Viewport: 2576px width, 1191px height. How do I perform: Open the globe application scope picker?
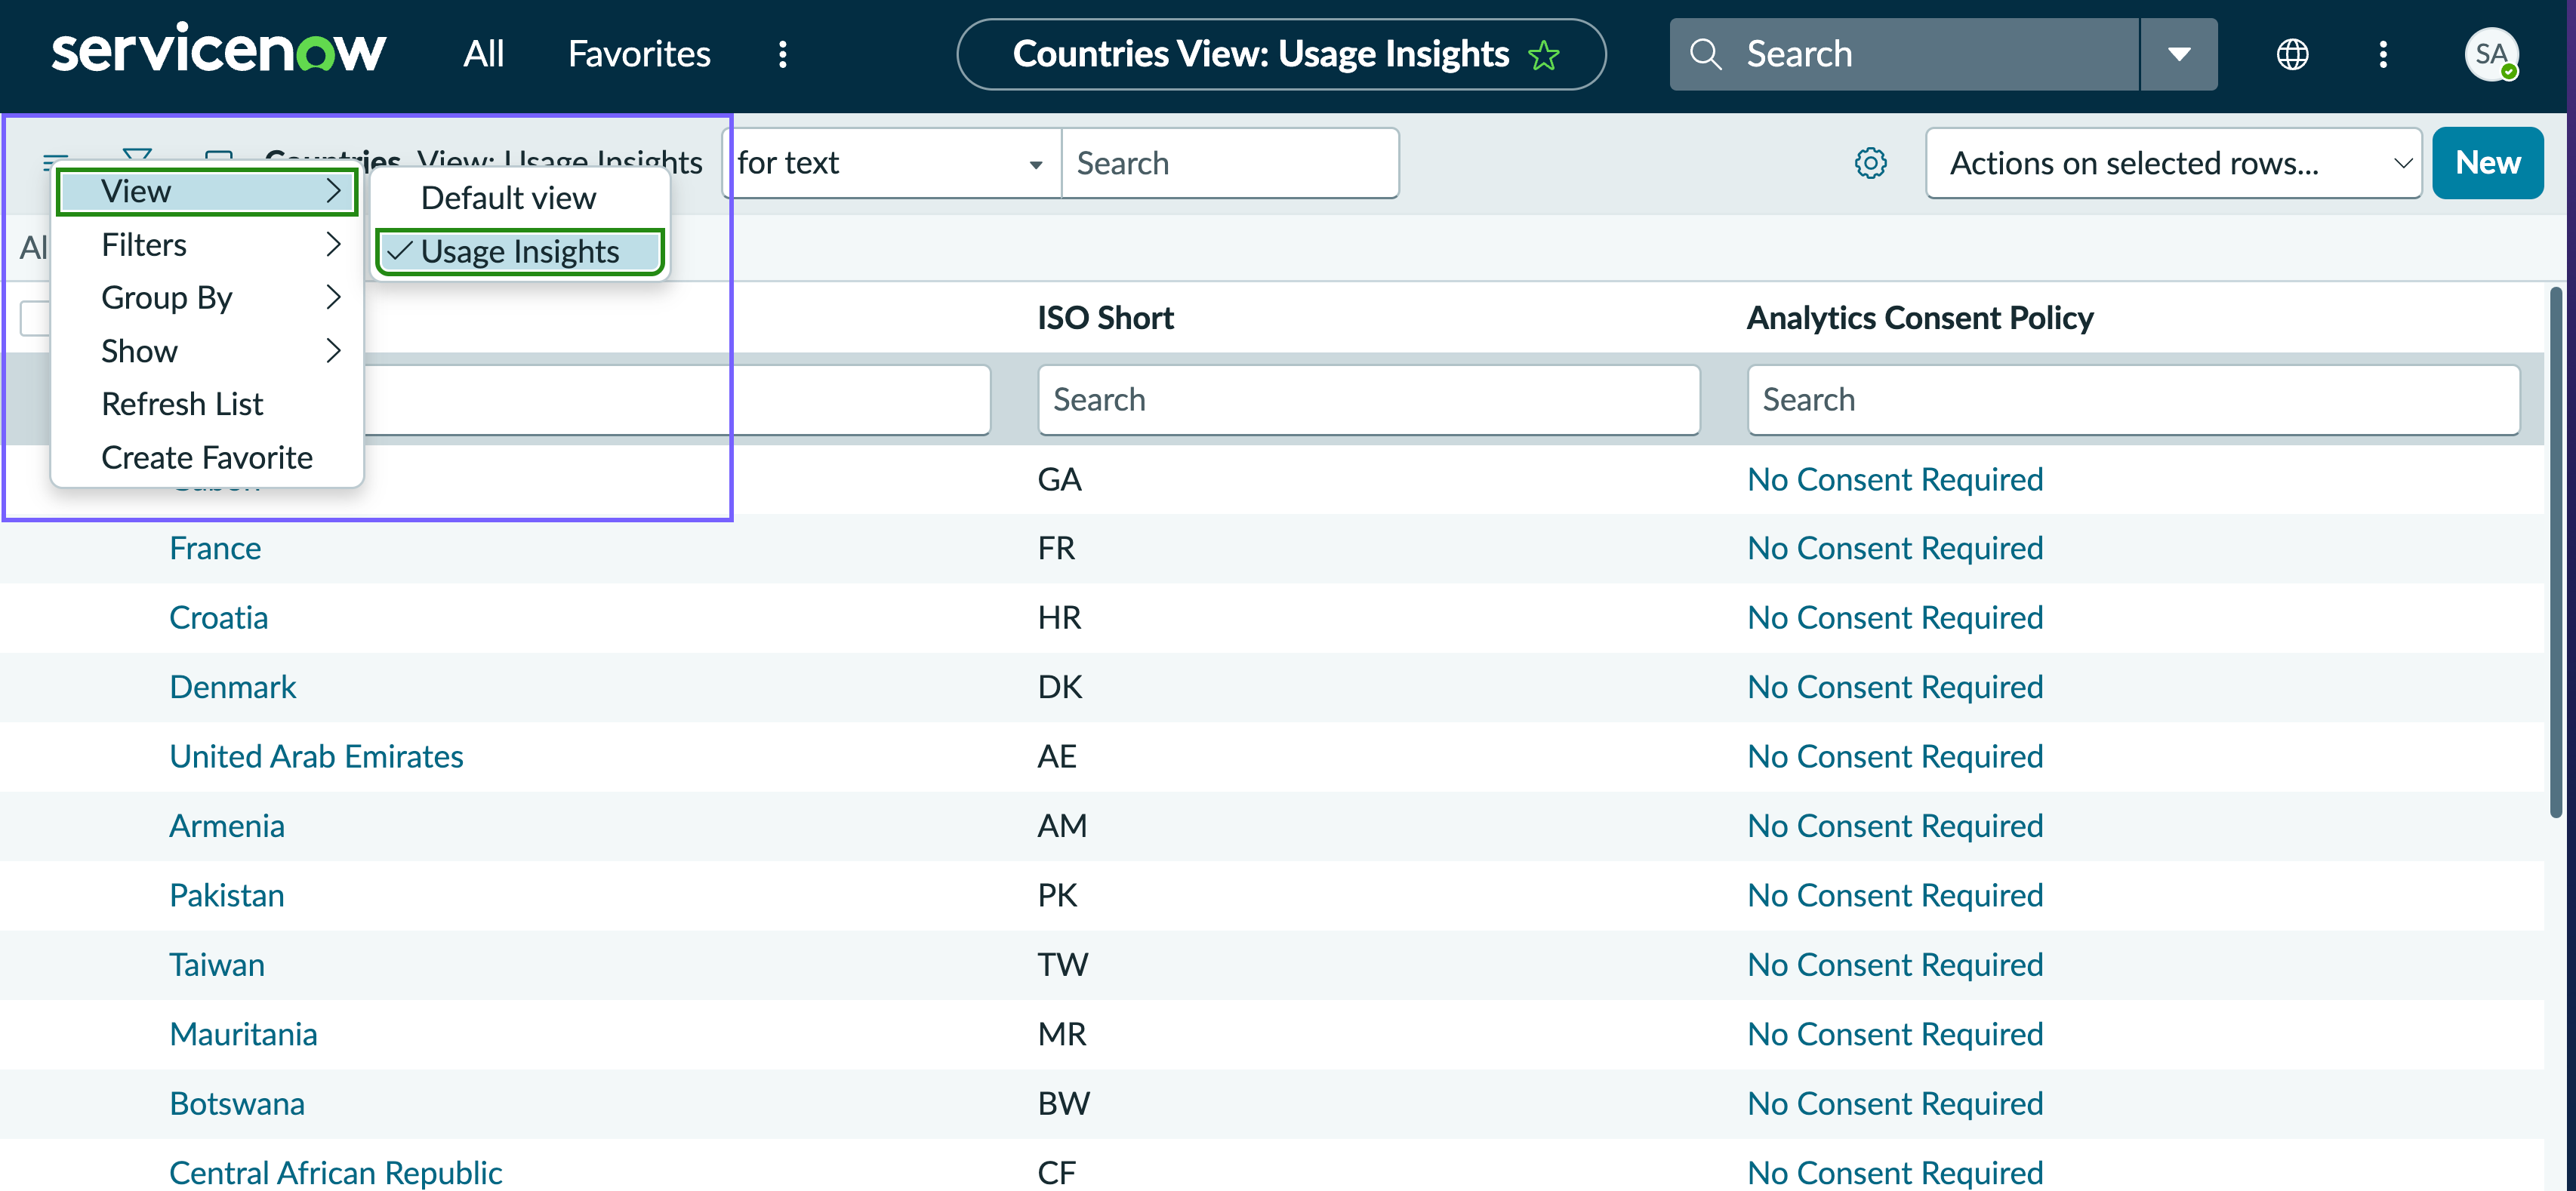click(2292, 54)
